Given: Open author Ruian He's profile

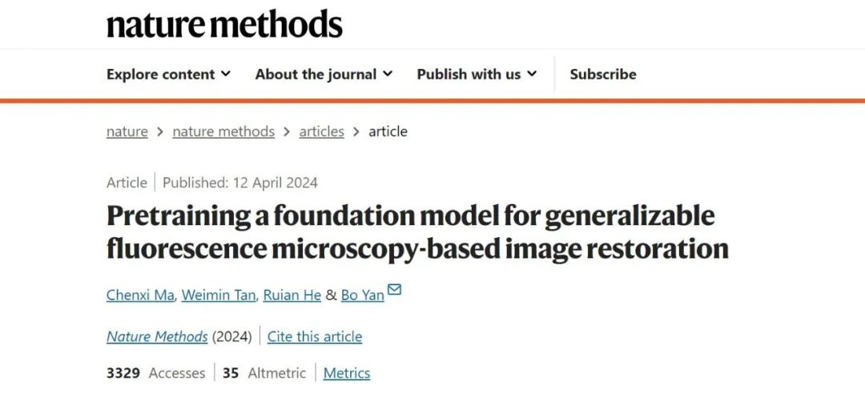Looking at the screenshot, I should tap(292, 295).
